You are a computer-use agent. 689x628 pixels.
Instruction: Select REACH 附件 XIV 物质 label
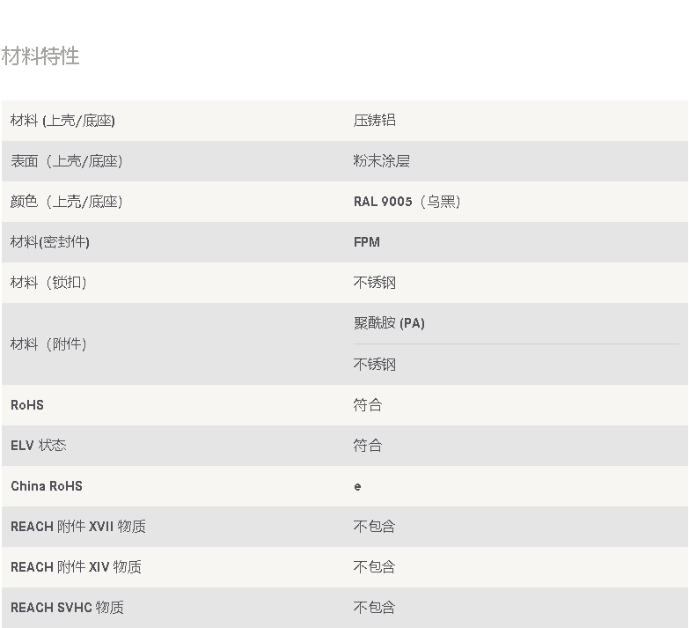[x=76, y=567]
